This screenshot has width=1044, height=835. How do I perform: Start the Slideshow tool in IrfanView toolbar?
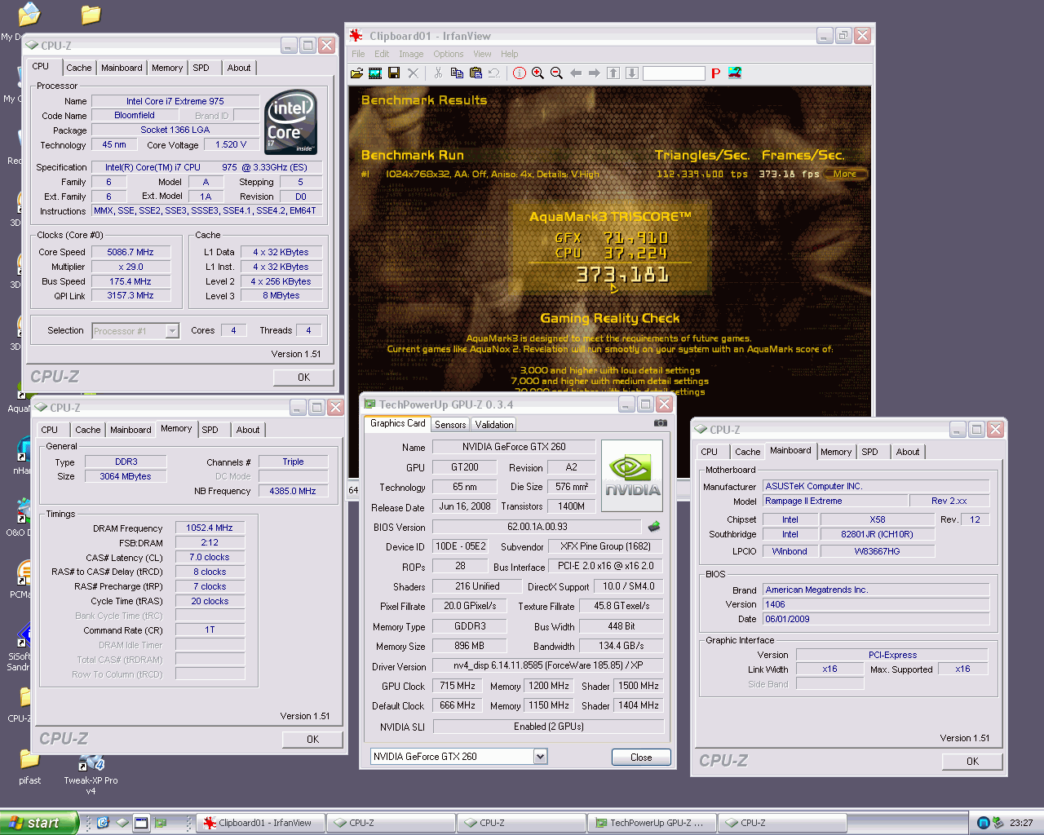tap(375, 73)
